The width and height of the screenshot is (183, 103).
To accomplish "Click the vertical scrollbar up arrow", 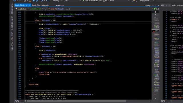I will [156, 15].
